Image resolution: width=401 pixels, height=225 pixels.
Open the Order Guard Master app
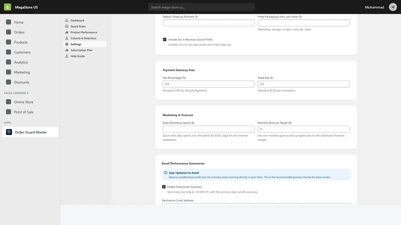click(x=30, y=132)
